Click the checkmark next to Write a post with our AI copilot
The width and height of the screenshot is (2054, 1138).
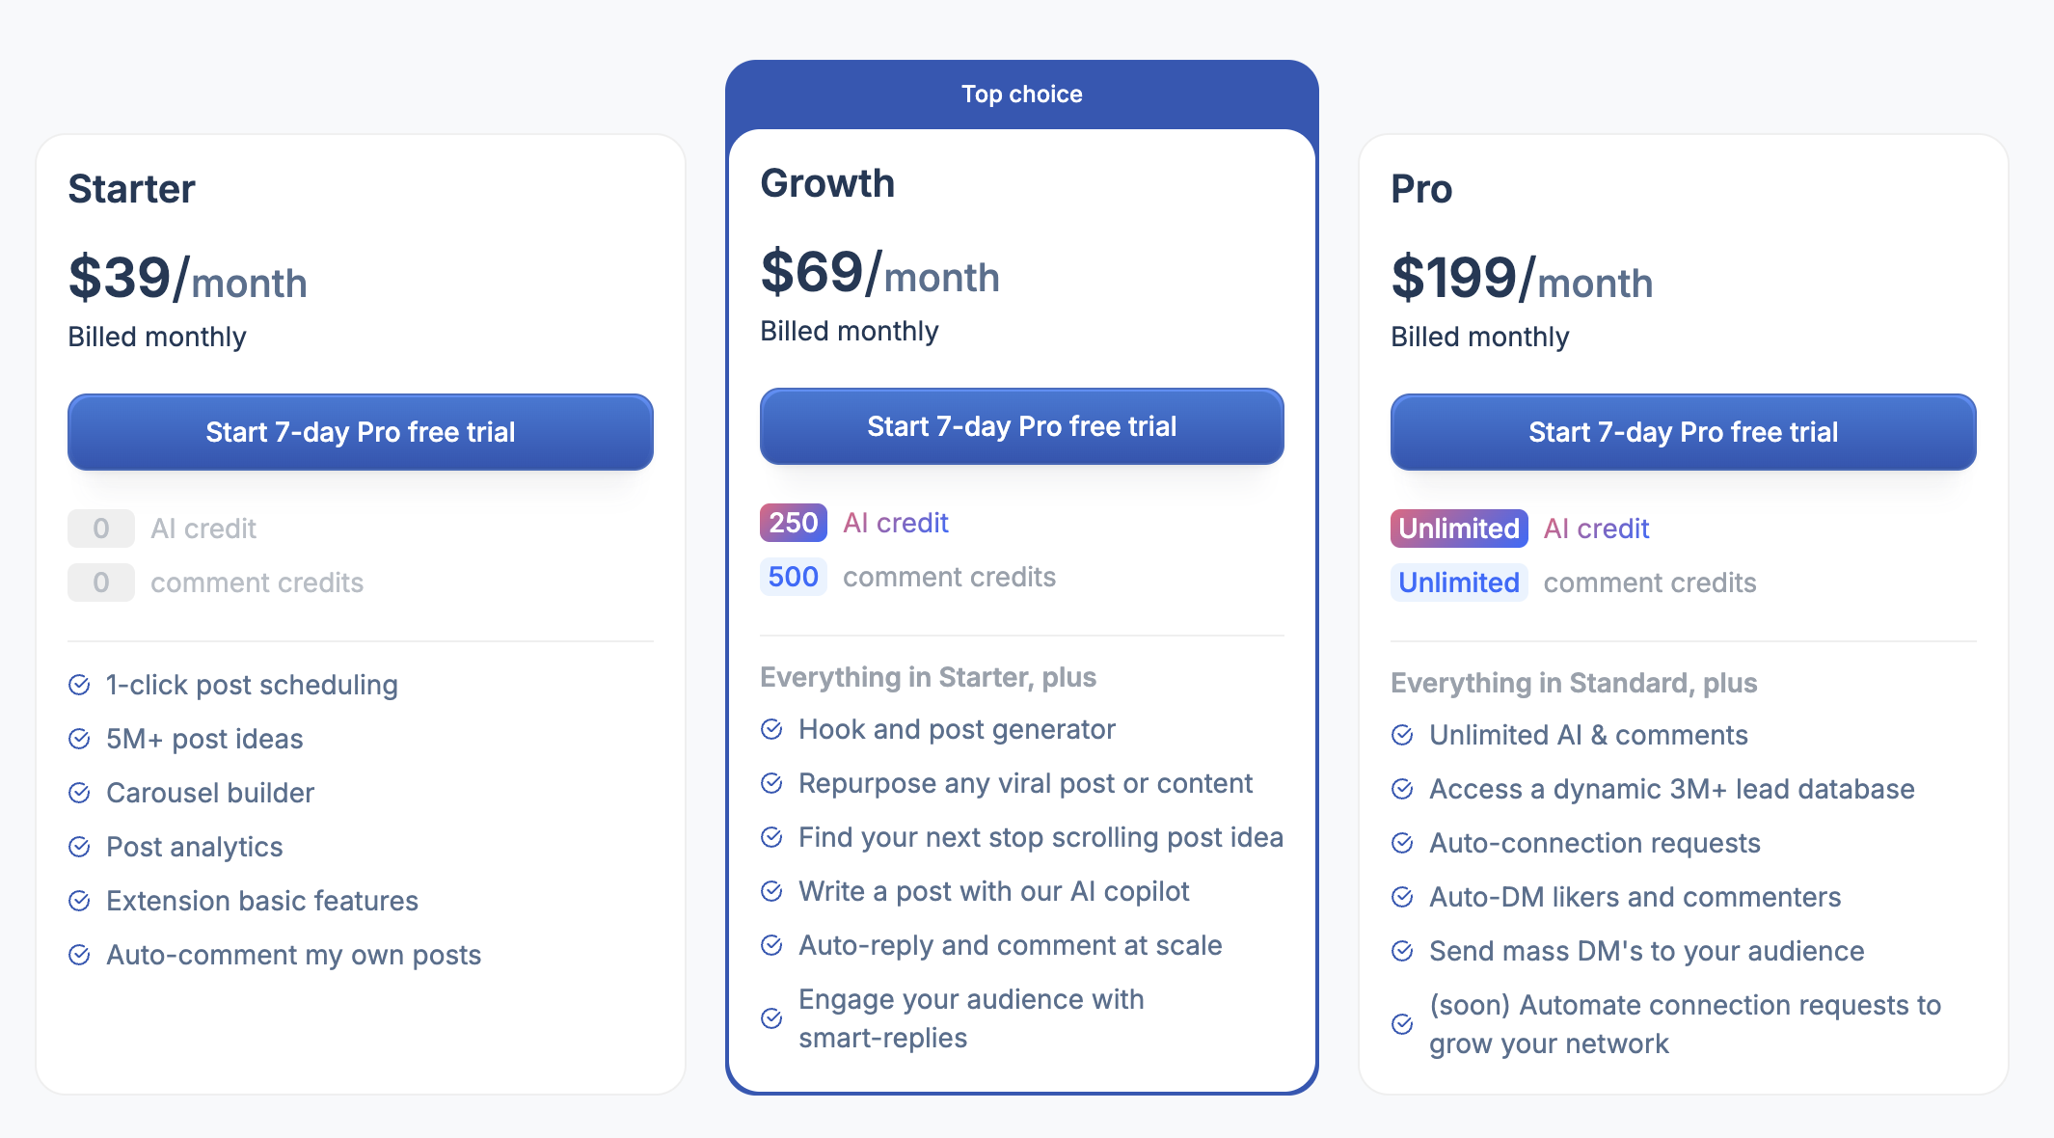pyautogui.click(x=771, y=891)
